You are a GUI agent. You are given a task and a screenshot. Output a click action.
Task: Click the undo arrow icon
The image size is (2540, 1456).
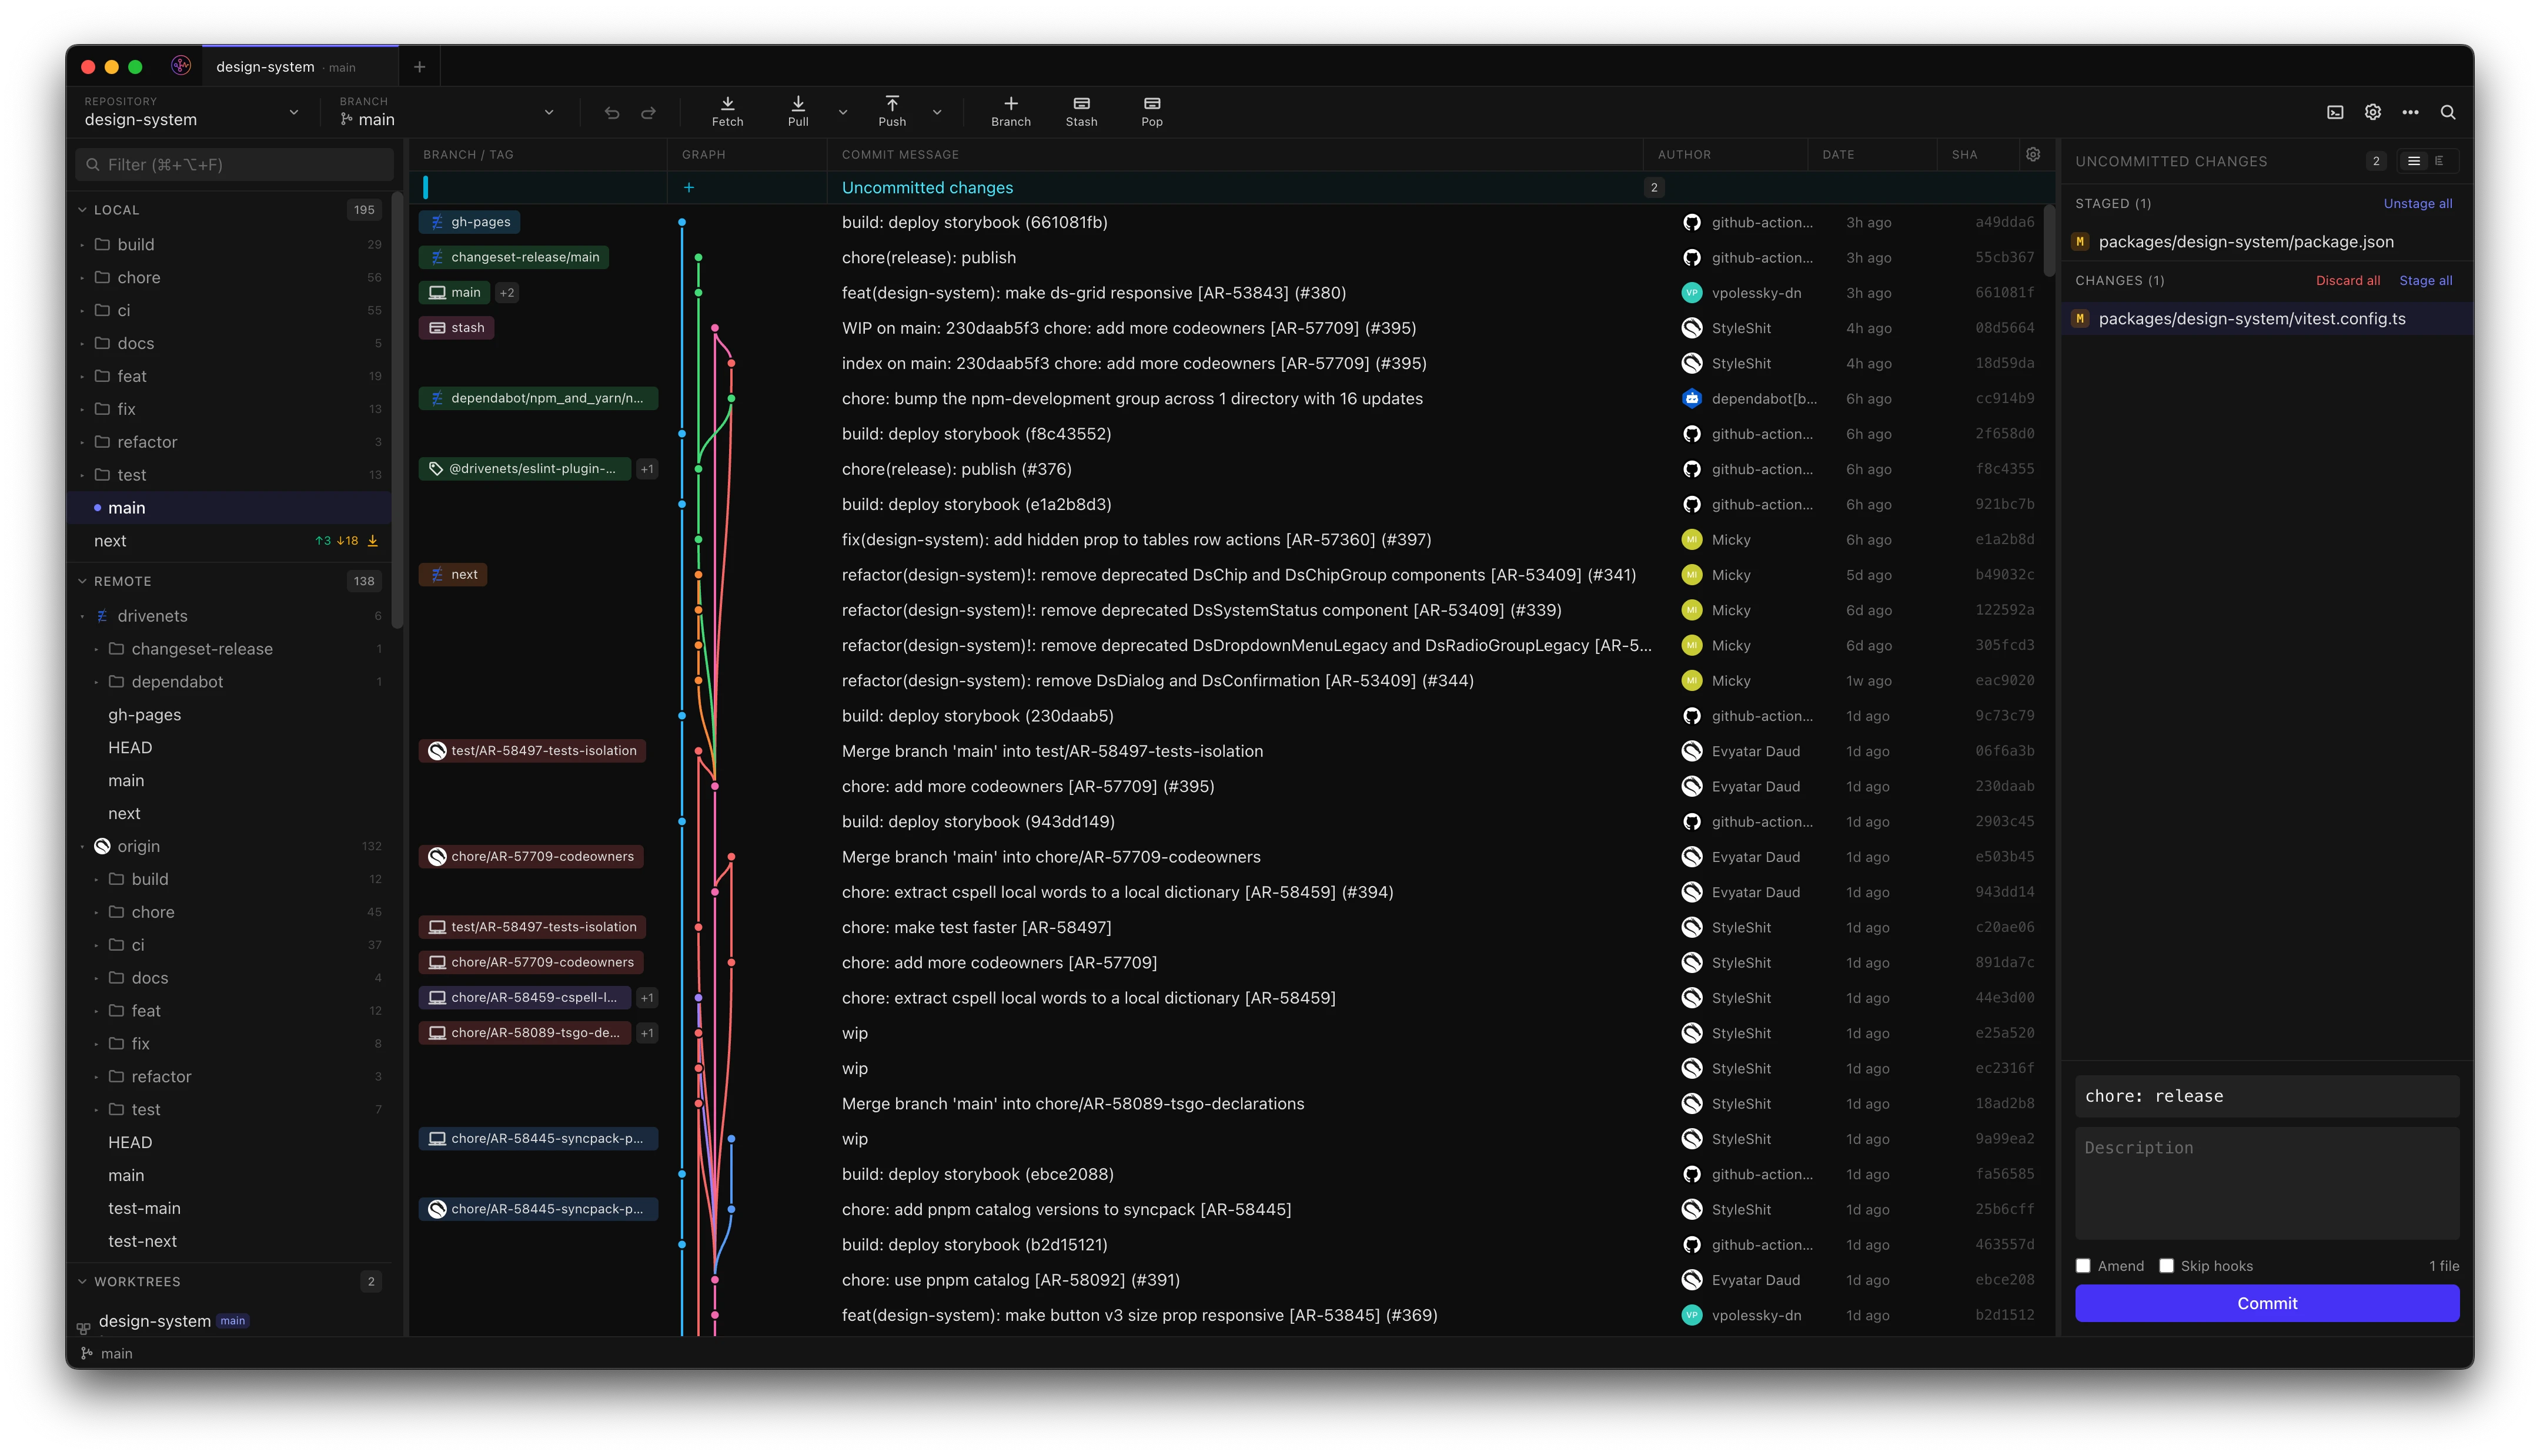(612, 113)
